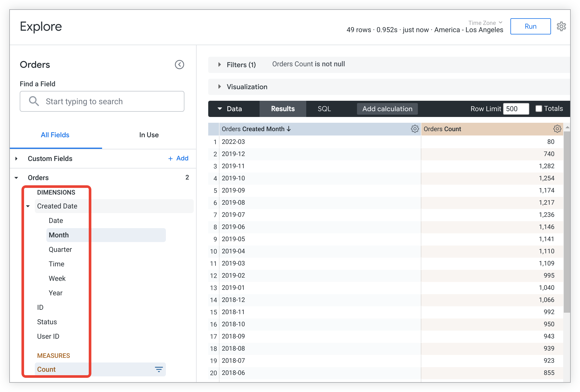580x392 pixels.
Task: Collapse the field picker with arrow icon
Action: click(179, 65)
